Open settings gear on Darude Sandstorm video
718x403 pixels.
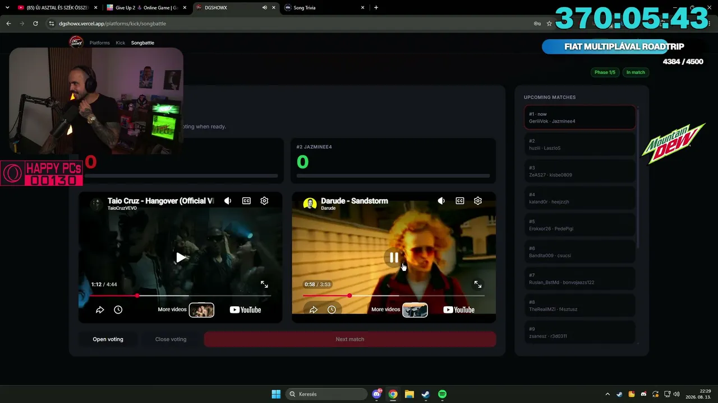point(478,201)
